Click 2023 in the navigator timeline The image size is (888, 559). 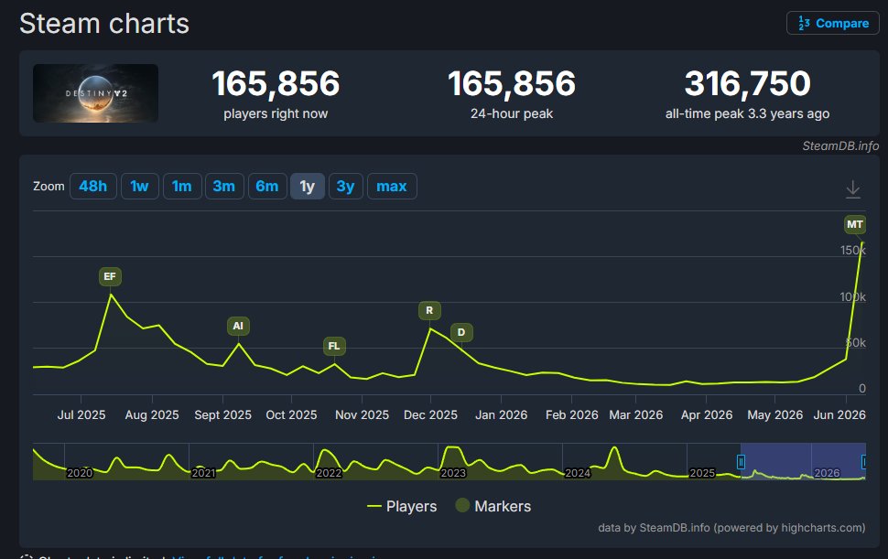click(453, 473)
